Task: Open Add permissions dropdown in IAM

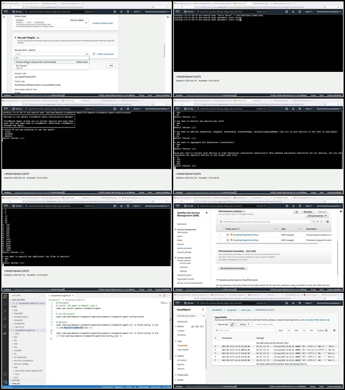Action: pos(317,216)
